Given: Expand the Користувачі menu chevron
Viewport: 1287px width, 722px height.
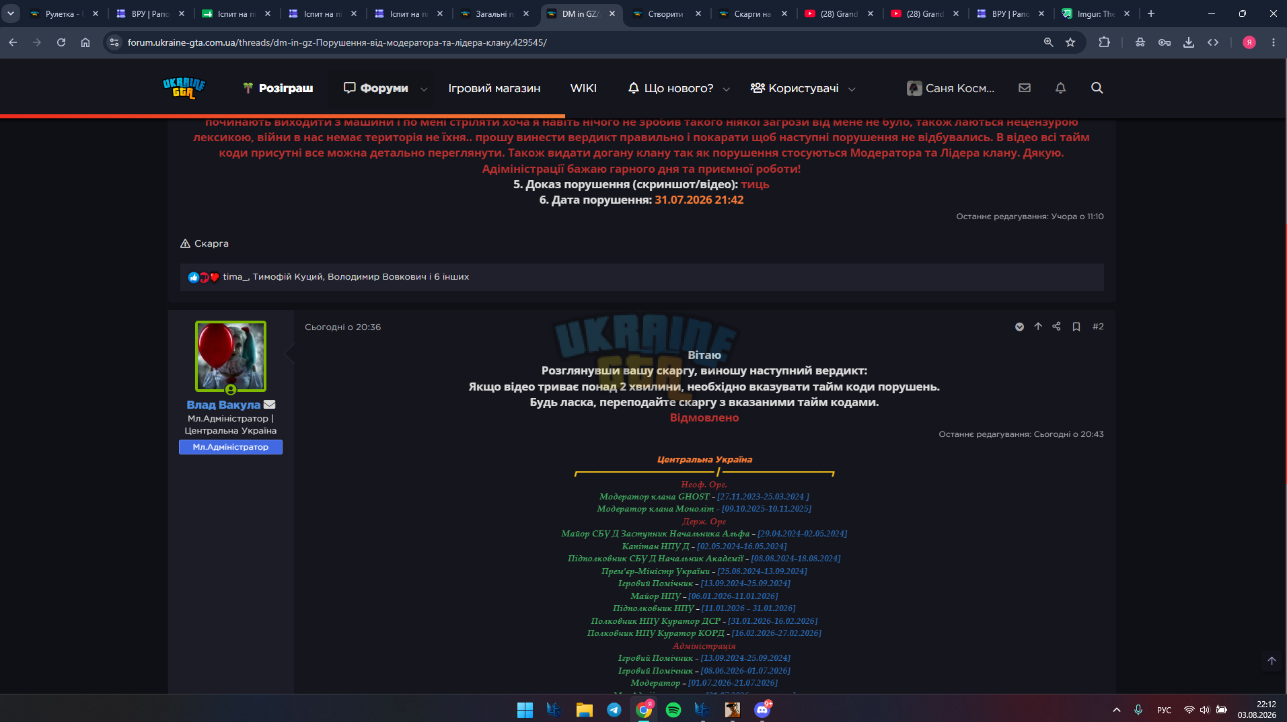Looking at the screenshot, I should 852,89.
